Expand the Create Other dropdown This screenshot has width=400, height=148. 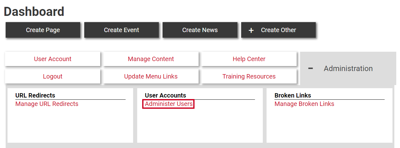pos(278,30)
